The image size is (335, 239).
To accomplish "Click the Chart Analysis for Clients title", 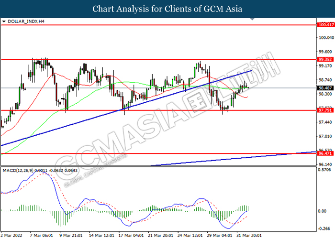I will (167, 9).
